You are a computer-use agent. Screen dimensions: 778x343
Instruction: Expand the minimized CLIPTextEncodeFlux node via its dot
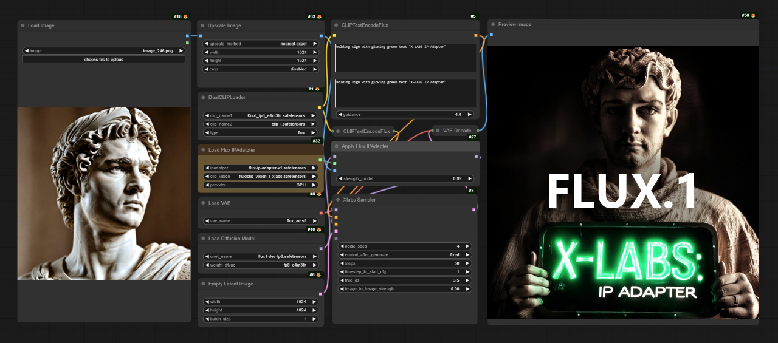(x=337, y=131)
